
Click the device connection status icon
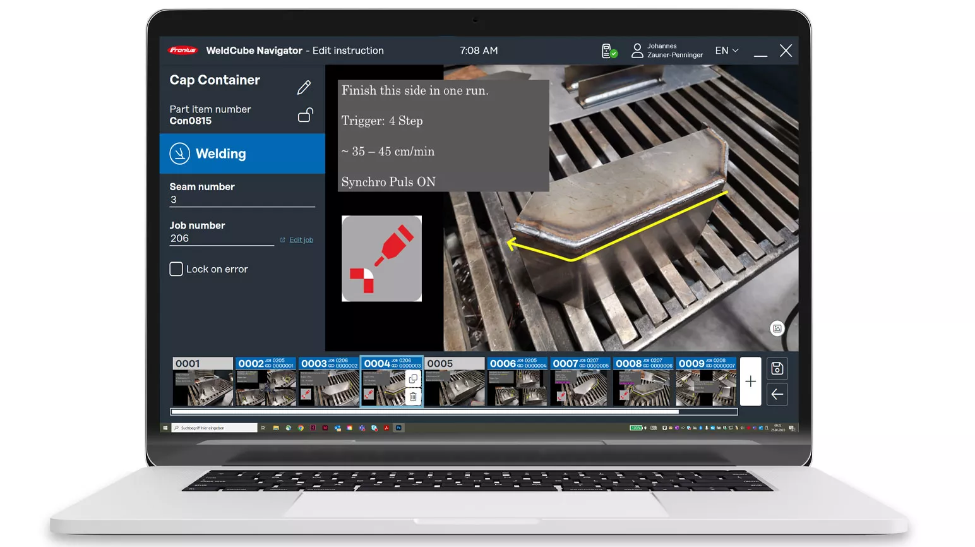point(609,51)
